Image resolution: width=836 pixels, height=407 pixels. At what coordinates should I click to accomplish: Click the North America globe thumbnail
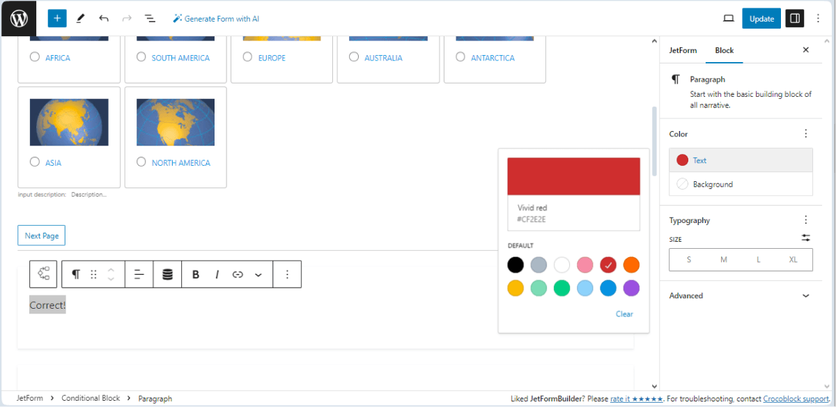point(176,122)
